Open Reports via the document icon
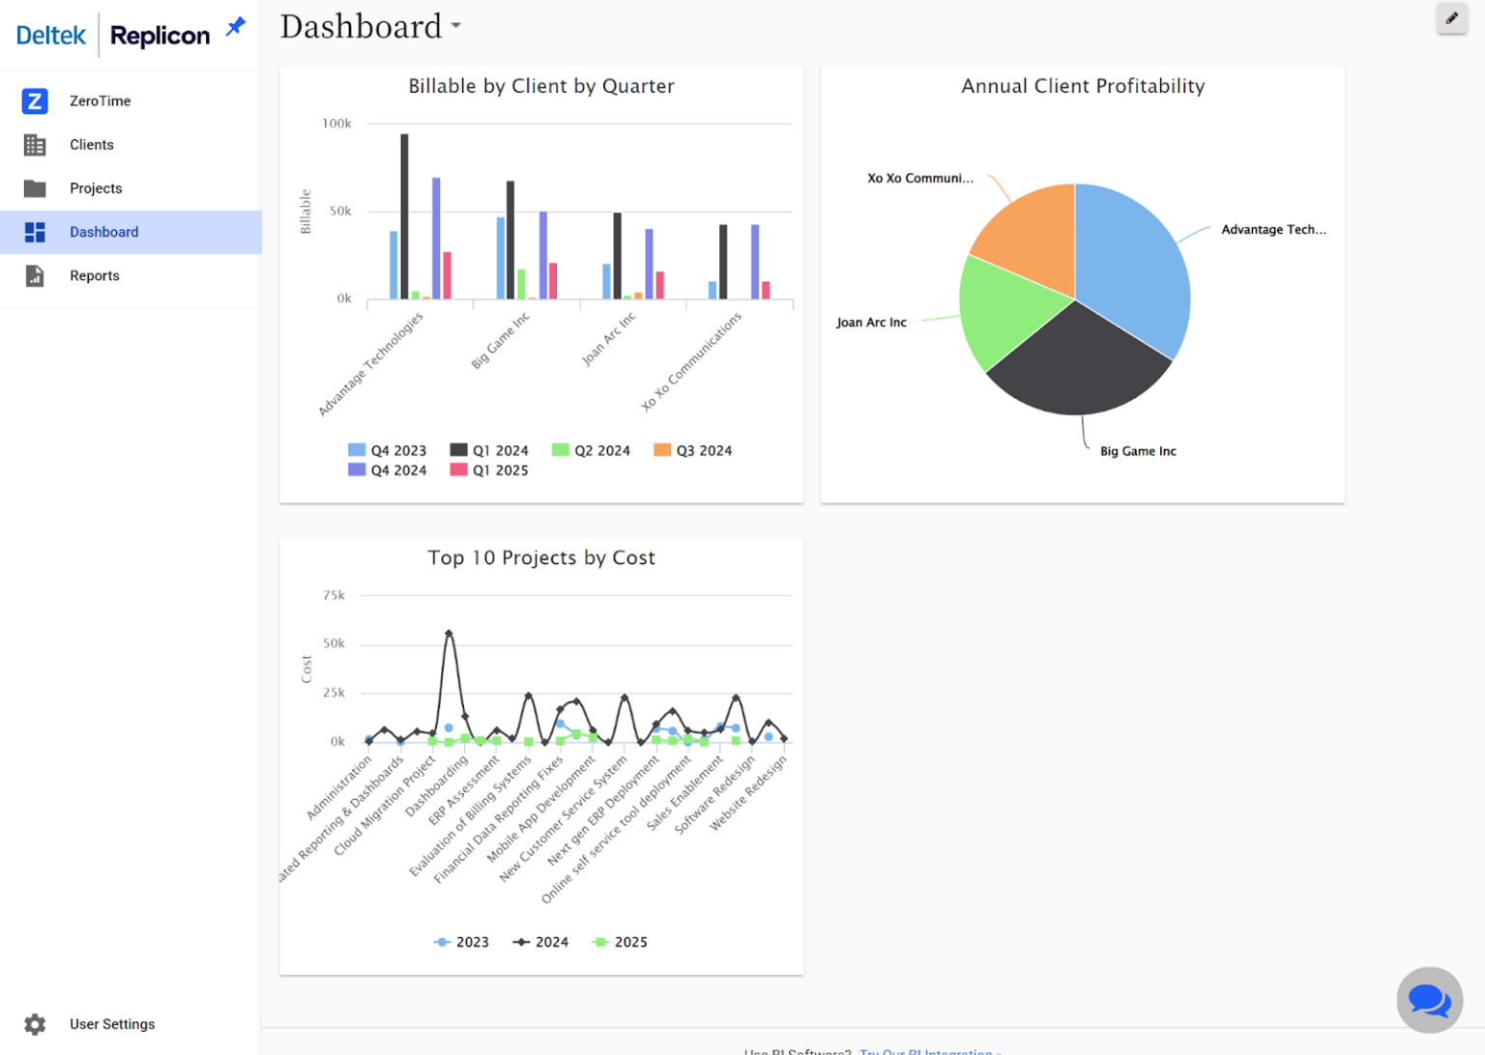1485x1055 pixels. point(35,276)
